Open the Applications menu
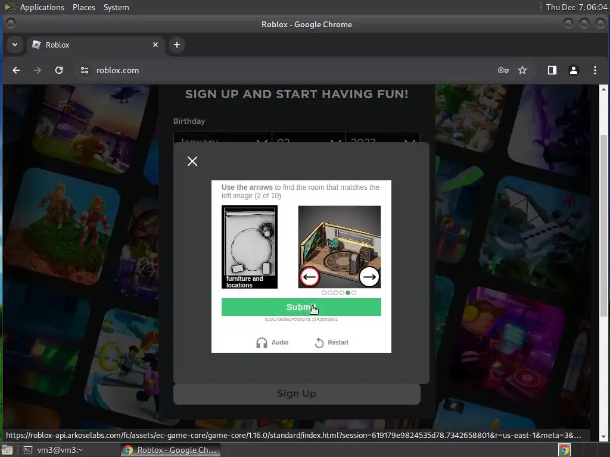The height and width of the screenshot is (457, 610). pos(42,7)
